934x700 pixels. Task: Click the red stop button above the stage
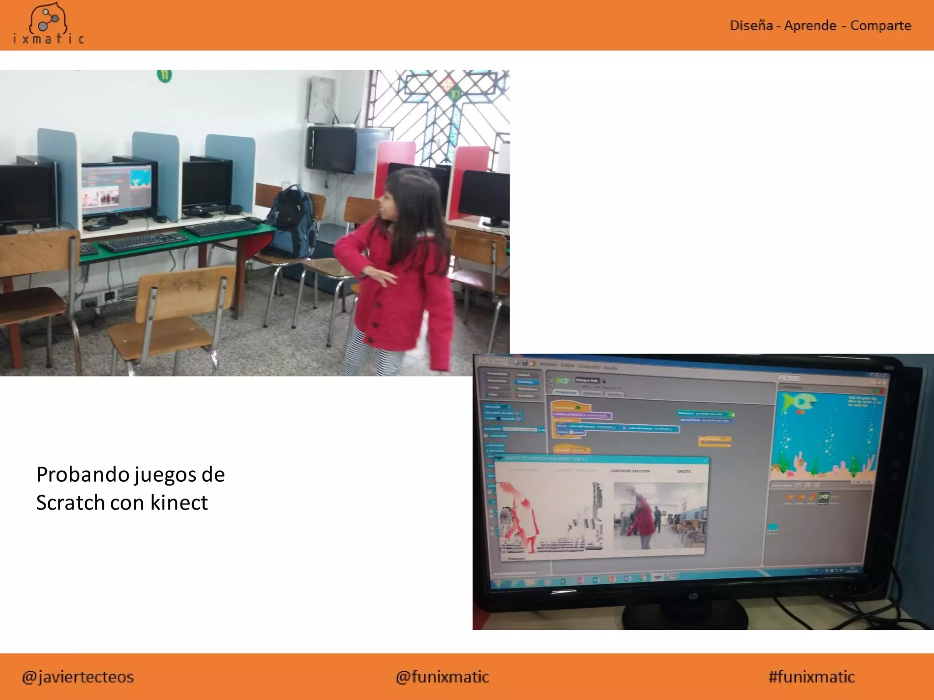[881, 391]
